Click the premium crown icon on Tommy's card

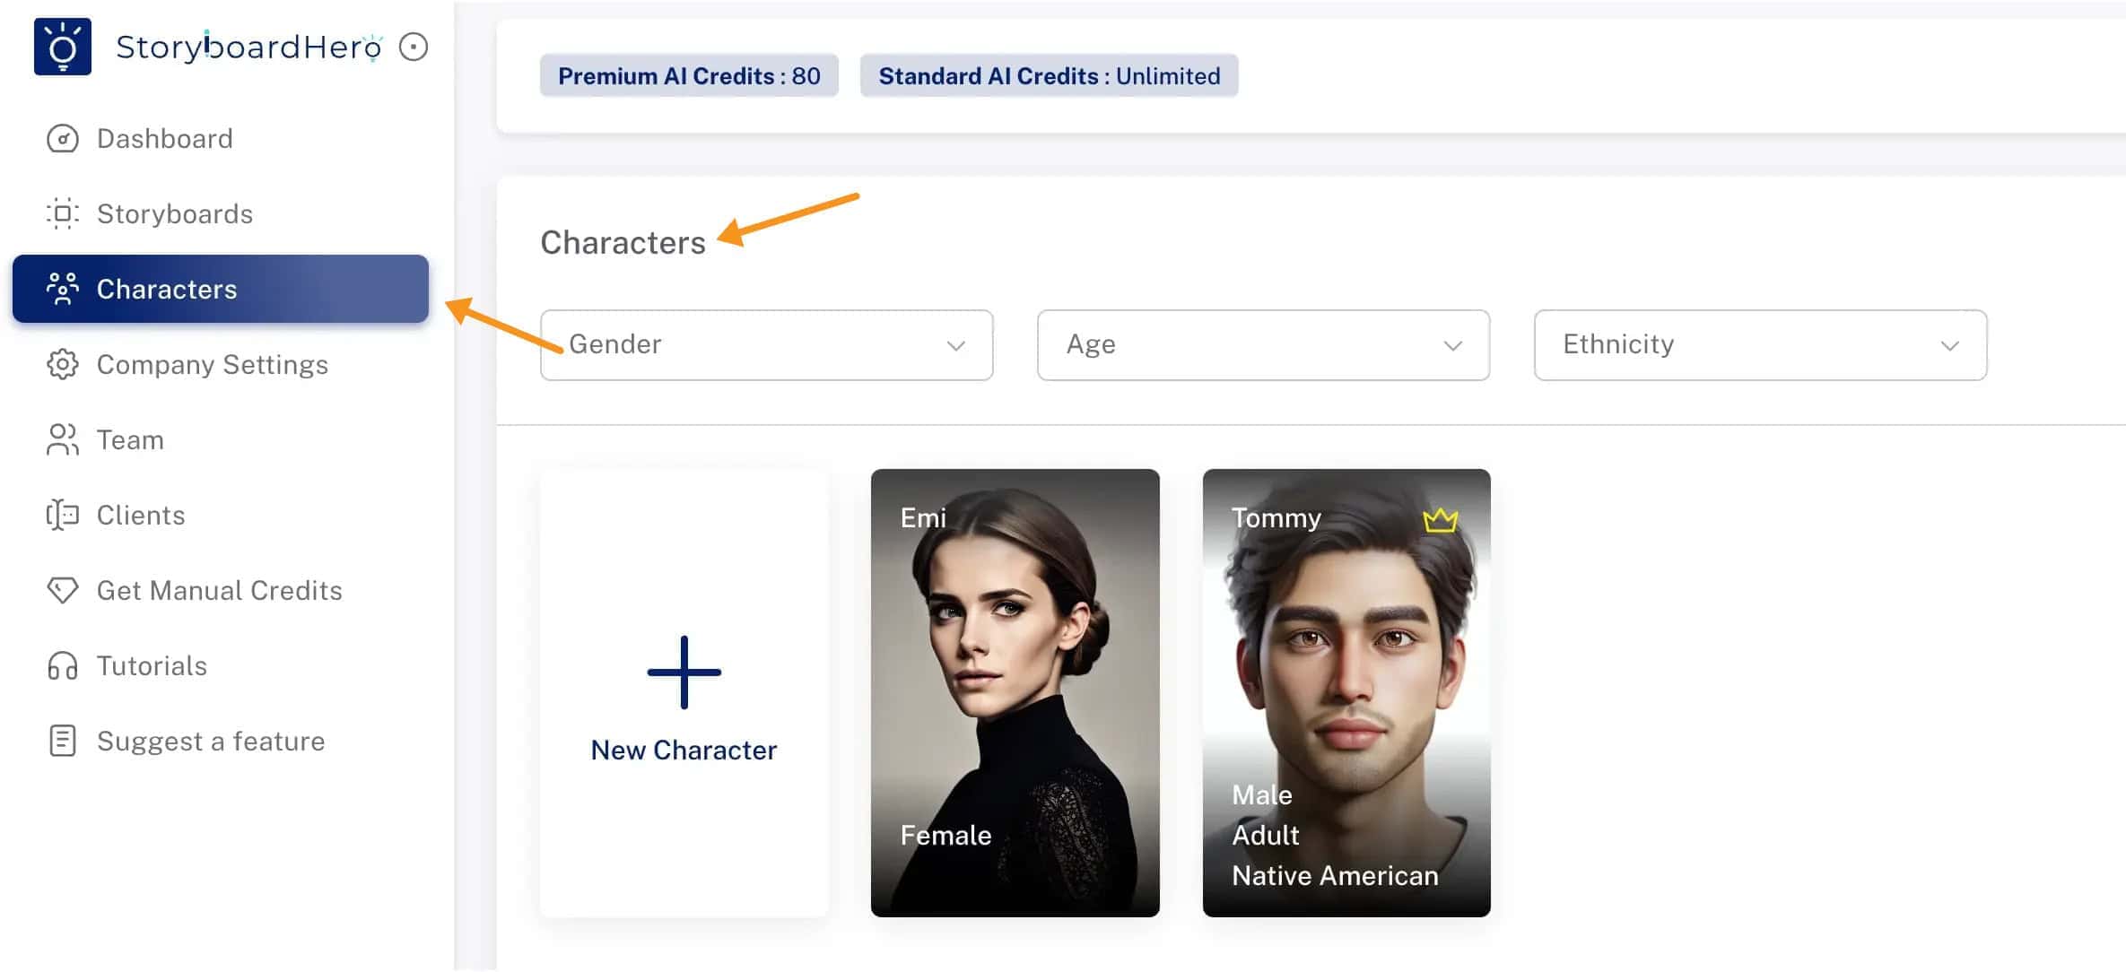(1442, 518)
